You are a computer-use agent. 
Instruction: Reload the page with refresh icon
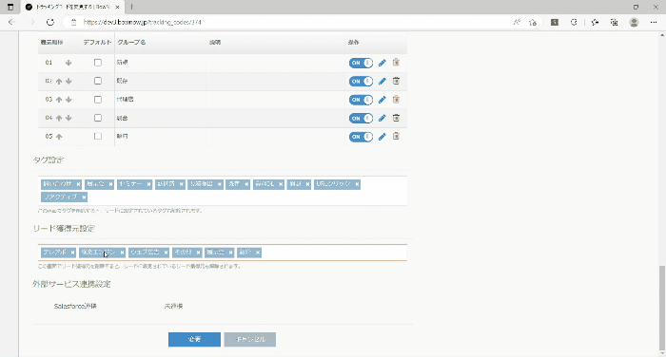click(50, 22)
